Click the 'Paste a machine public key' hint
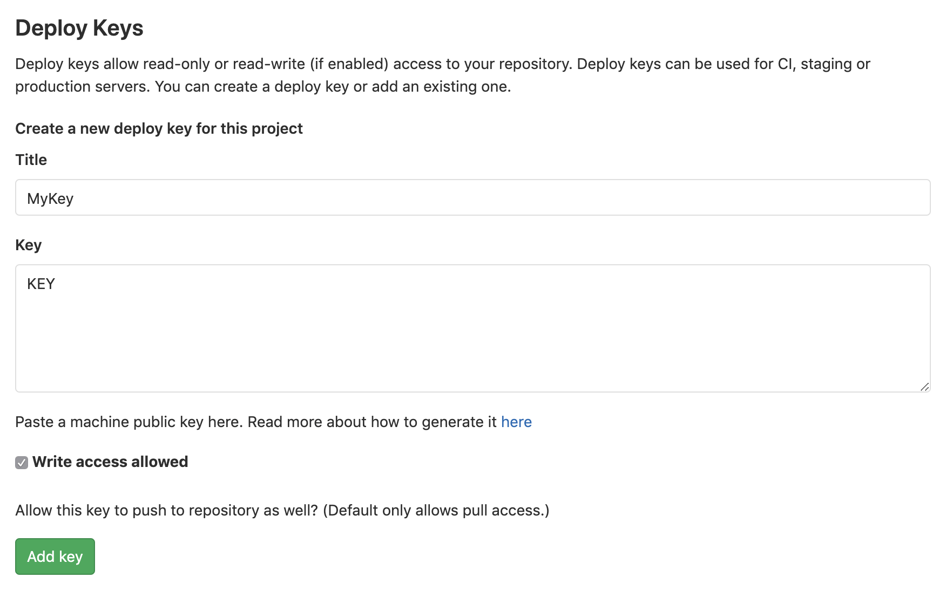This screenshot has width=946, height=591. tap(255, 422)
